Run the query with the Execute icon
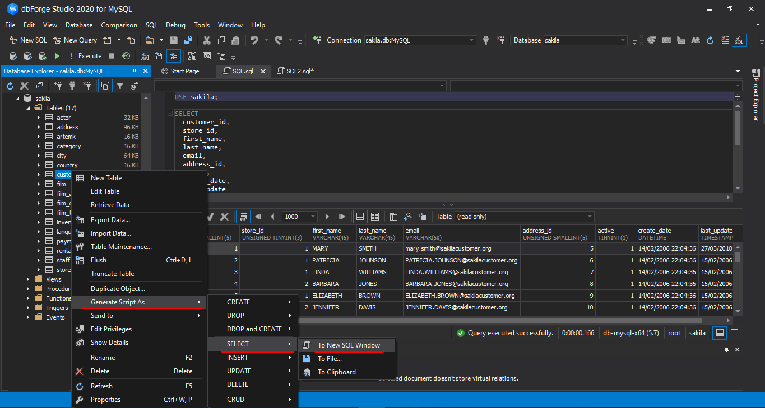The height and width of the screenshot is (408, 765). [x=57, y=56]
